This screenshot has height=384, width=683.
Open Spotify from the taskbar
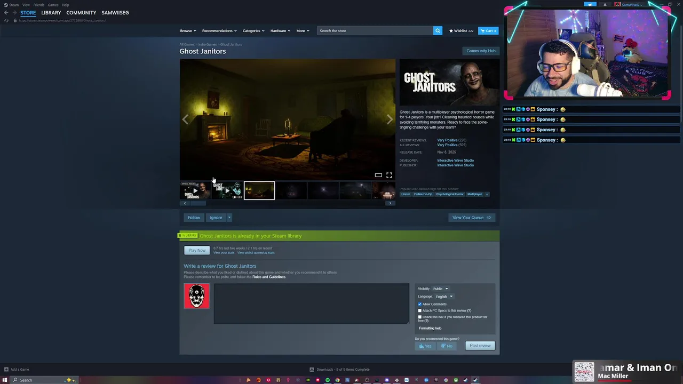(328, 380)
